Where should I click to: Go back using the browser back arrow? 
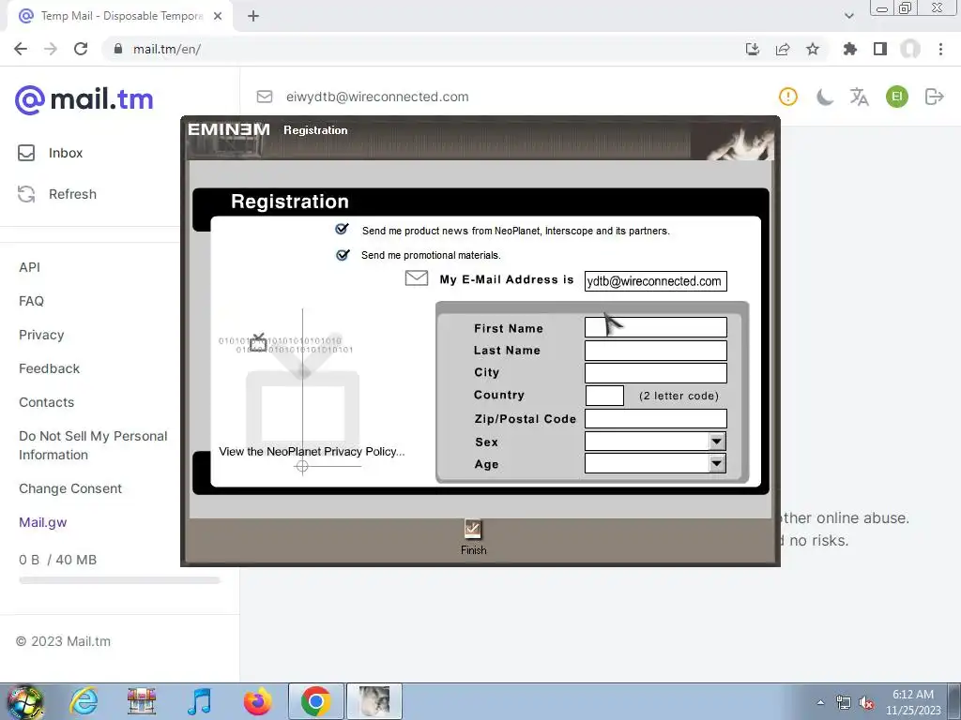click(x=21, y=49)
